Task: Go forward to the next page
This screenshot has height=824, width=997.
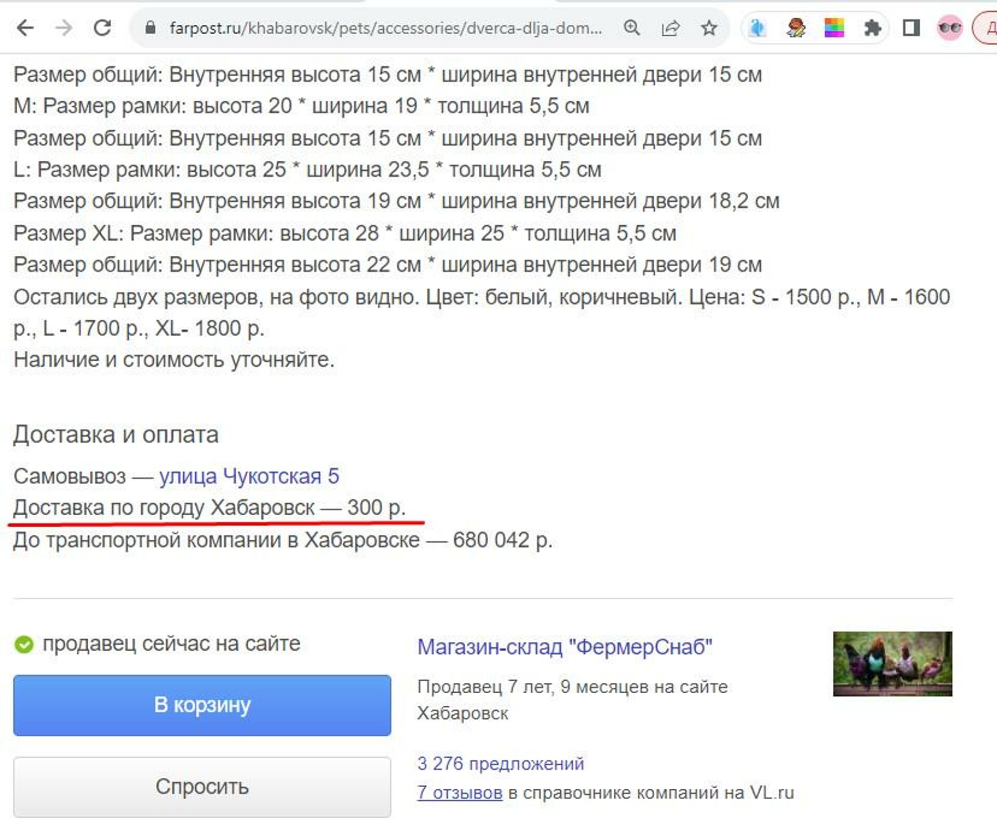Action: [x=64, y=28]
